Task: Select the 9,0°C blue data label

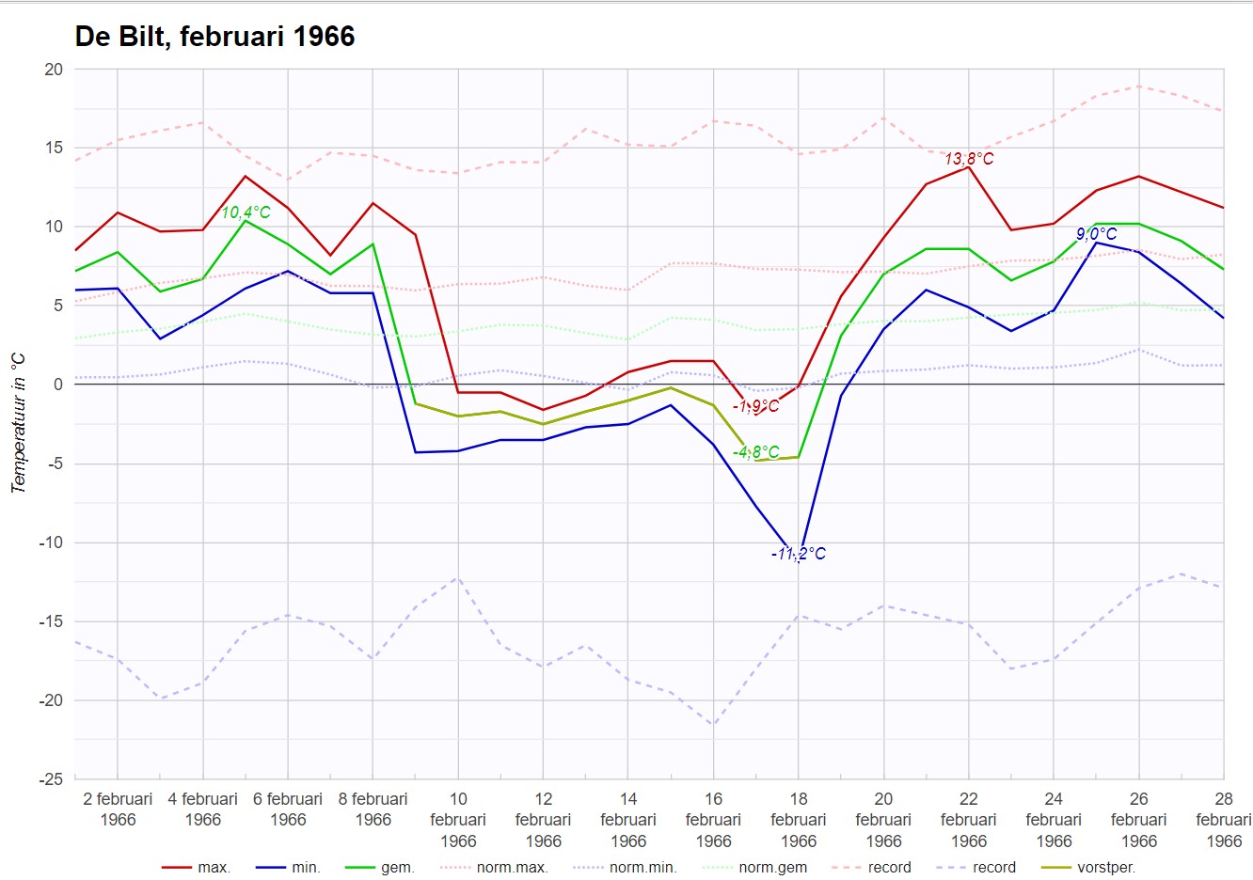Action: click(x=1097, y=234)
